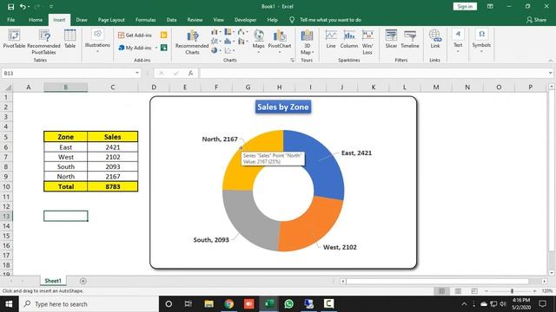Switch to the Page Layout tab
Image resolution: width=556 pixels, height=312 pixels.
click(111, 20)
